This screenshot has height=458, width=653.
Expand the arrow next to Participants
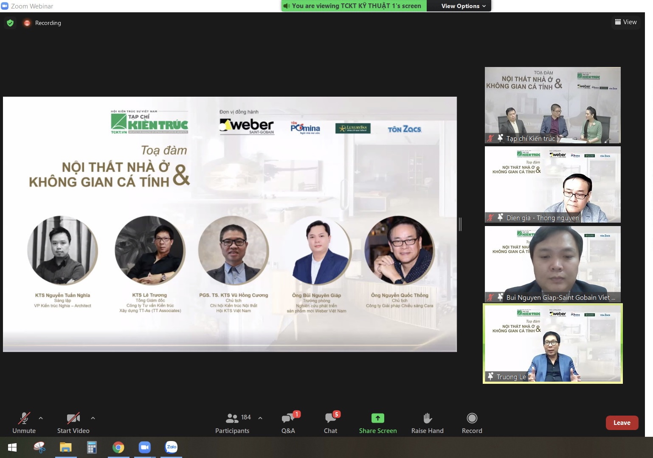(260, 418)
